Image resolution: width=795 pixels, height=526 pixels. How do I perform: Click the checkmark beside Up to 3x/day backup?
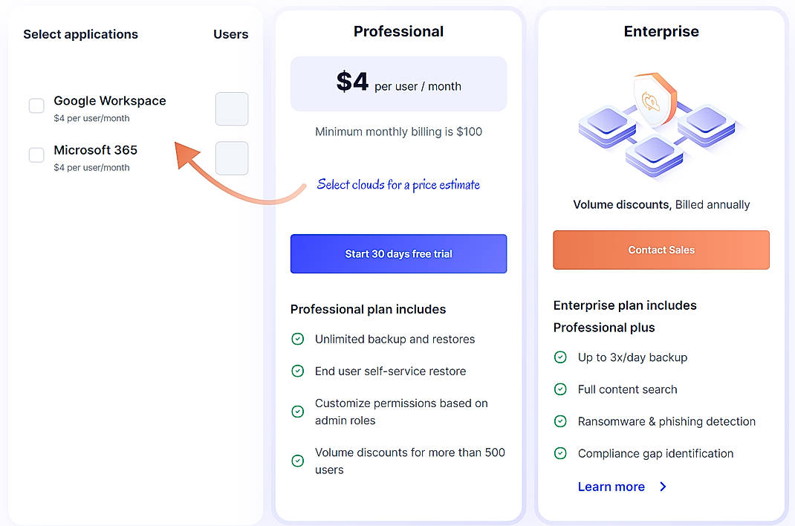pyautogui.click(x=560, y=357)
